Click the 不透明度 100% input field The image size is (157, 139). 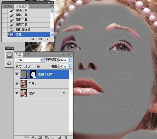63,60
